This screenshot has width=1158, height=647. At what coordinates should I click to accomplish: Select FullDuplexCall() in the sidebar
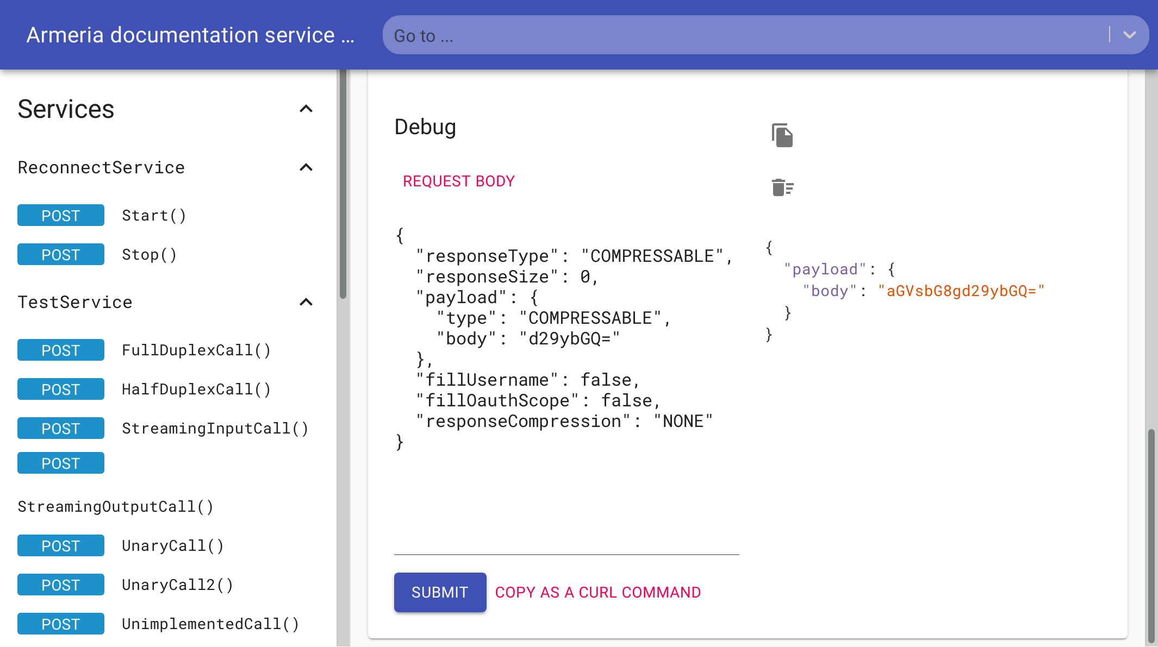click(196, 350)
